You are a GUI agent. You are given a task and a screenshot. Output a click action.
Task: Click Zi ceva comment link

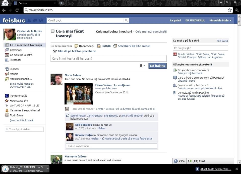pyautogui.click(x=110, y=109)
